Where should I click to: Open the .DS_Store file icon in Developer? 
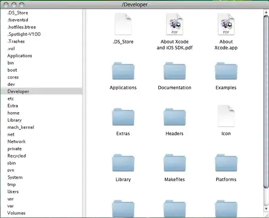123,24
